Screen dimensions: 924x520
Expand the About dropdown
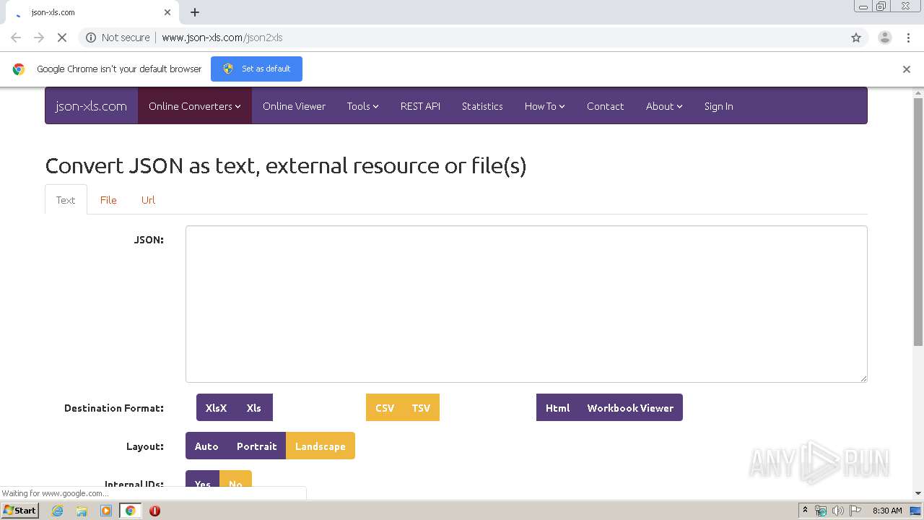[x=664, y=106]
